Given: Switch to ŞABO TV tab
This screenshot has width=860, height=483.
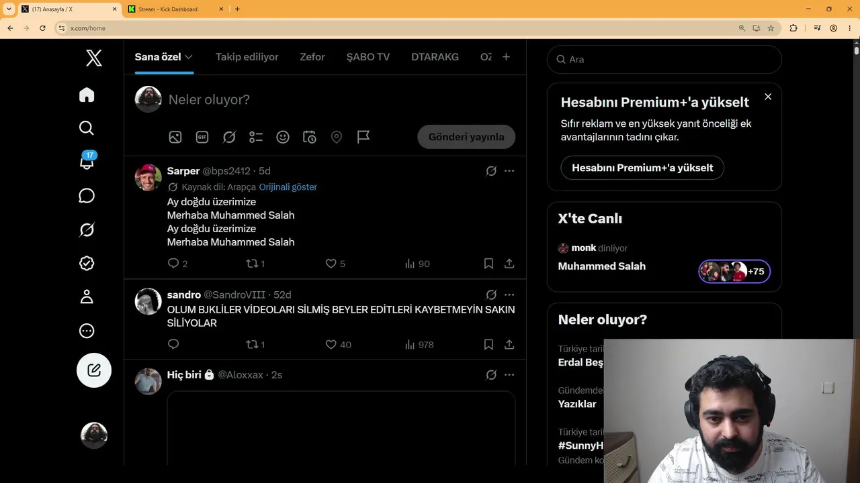Looking at the screenshot, I should click(x=368, y=57).
